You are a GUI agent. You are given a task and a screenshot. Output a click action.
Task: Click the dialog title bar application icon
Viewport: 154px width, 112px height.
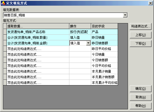click(3, 3)
